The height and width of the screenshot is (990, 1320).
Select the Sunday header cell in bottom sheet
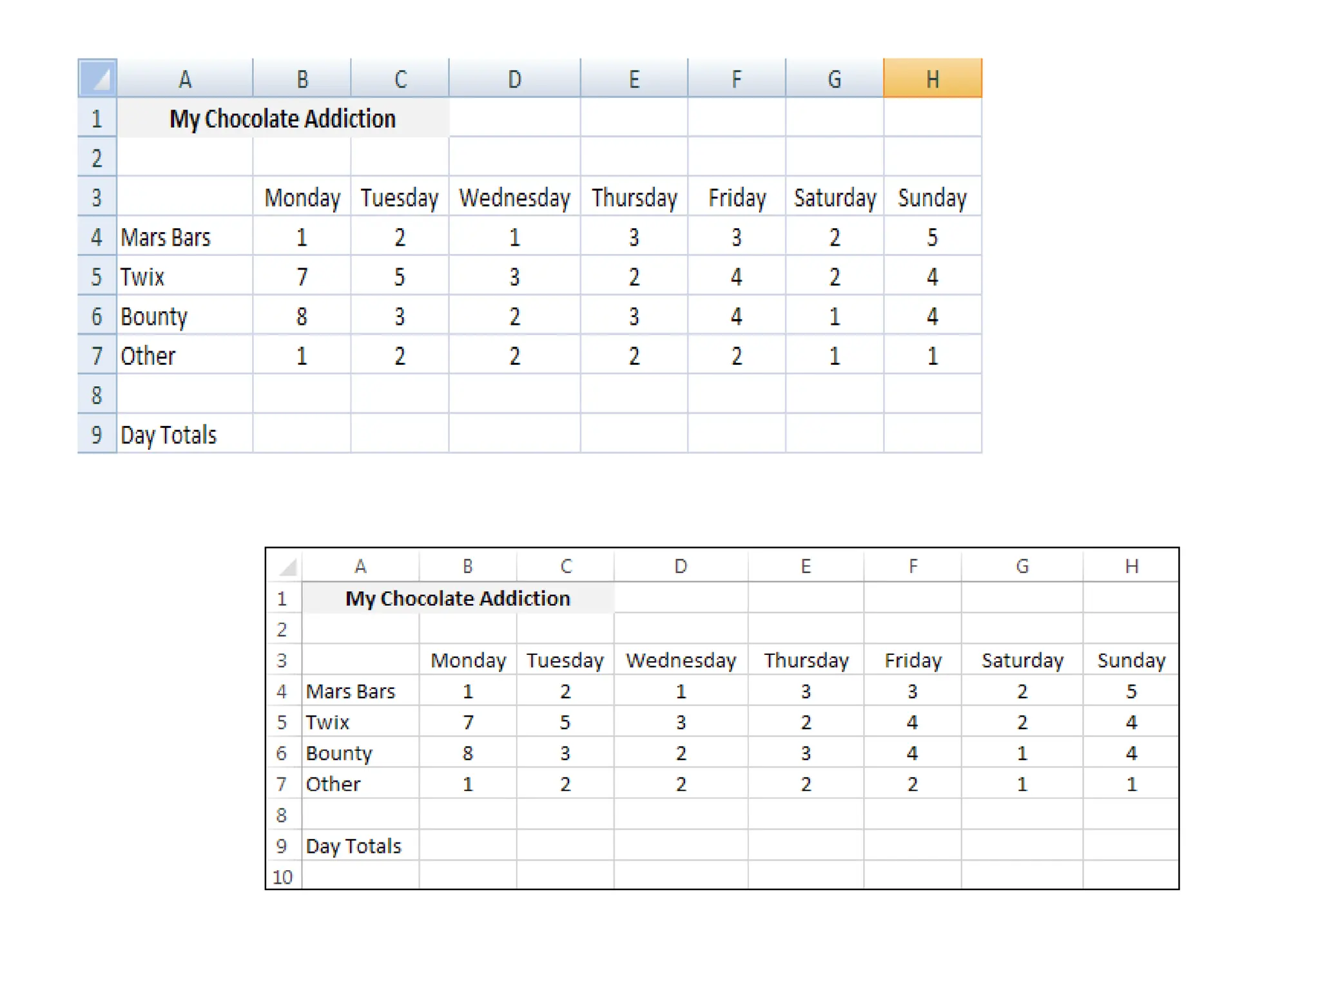(1131, 660)
